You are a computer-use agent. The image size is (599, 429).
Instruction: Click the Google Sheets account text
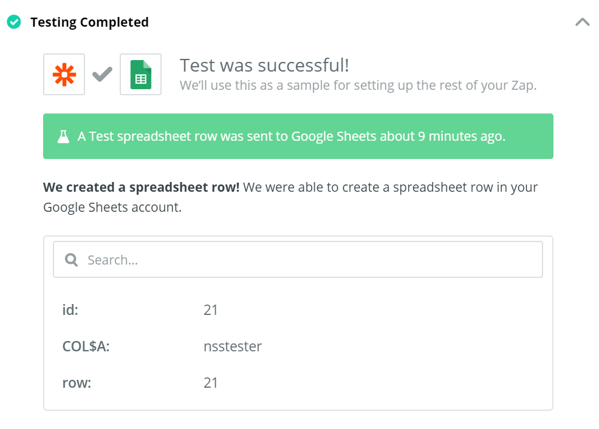click(x=112, y=208)
